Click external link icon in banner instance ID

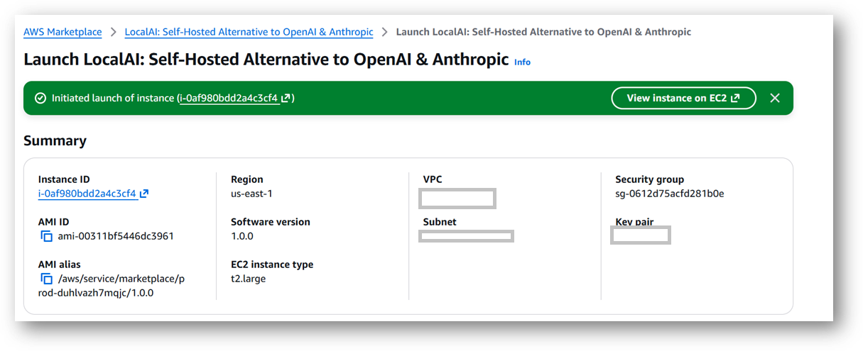[x=286, y=99]
